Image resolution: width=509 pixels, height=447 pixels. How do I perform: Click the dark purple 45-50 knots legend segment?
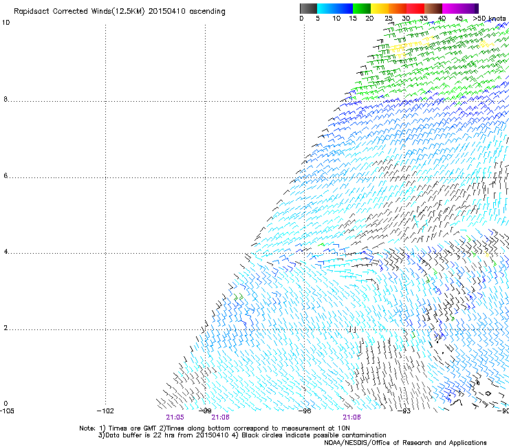pyautogui.click(x=469, y=8)
